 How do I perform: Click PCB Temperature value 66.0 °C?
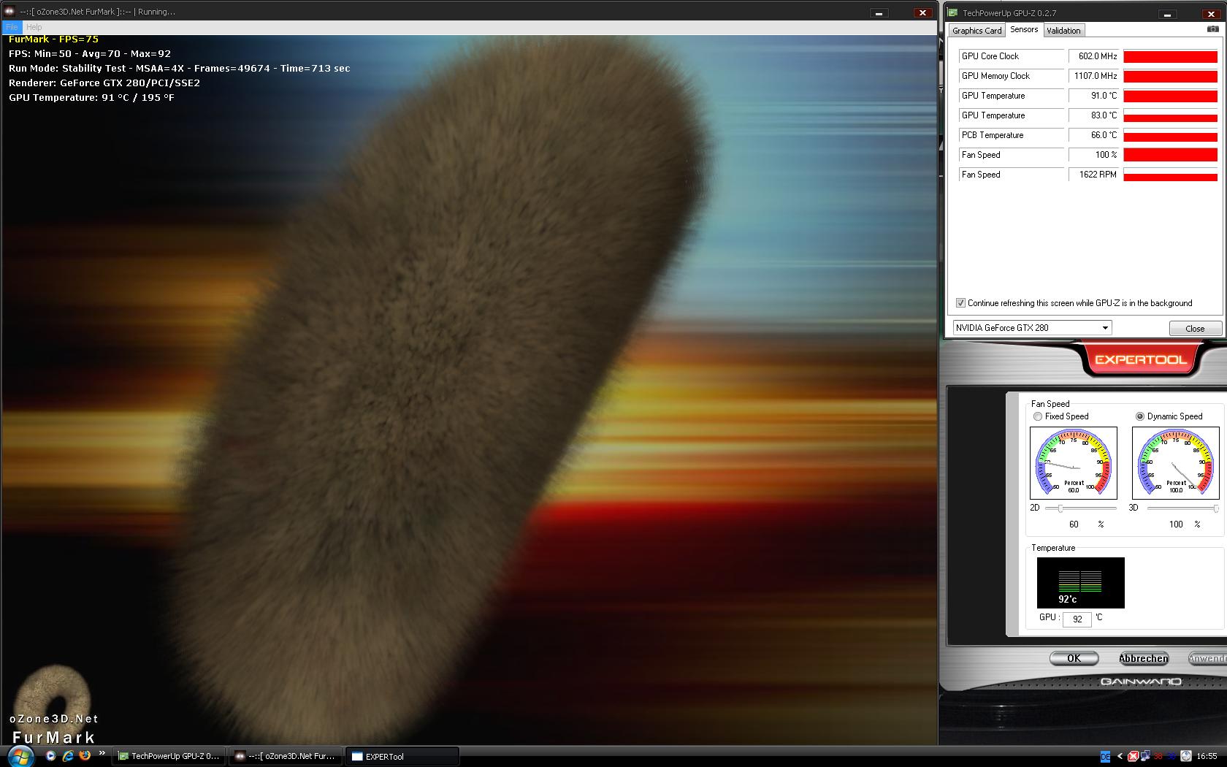(1094, 135)
